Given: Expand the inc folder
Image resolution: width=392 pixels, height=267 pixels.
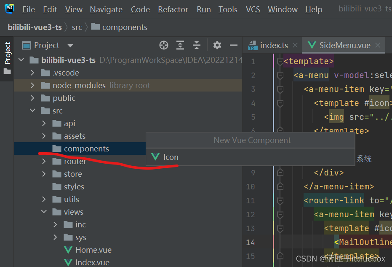Looking at the screenshot, I should tap(55, 224).
